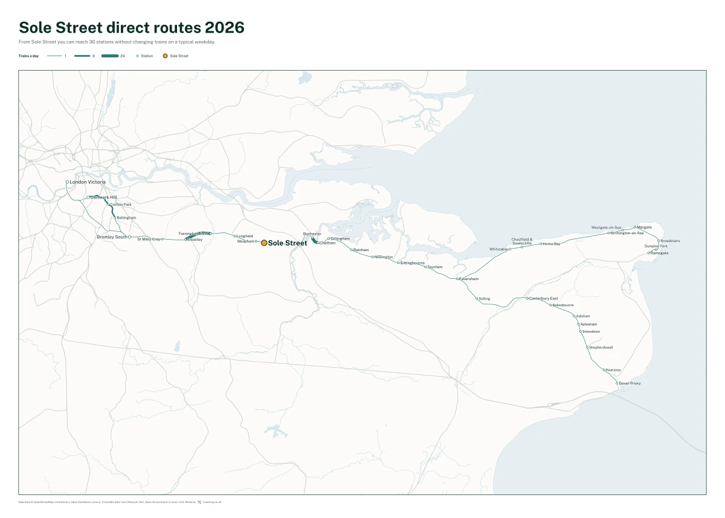Click the Faversham station circle marker

[457, 279]
